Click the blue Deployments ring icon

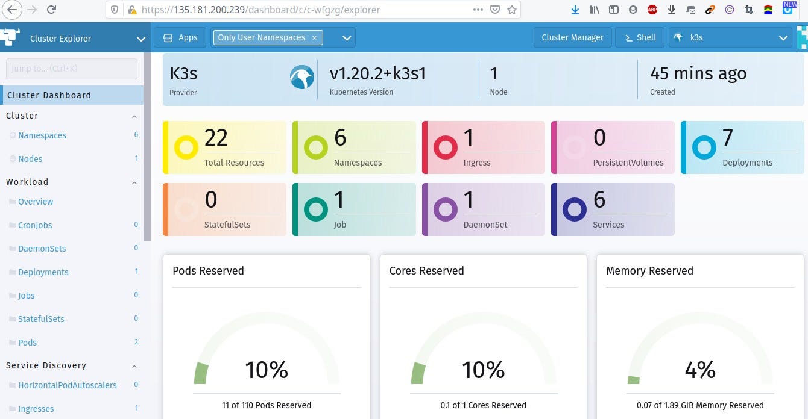pos(704,147)
